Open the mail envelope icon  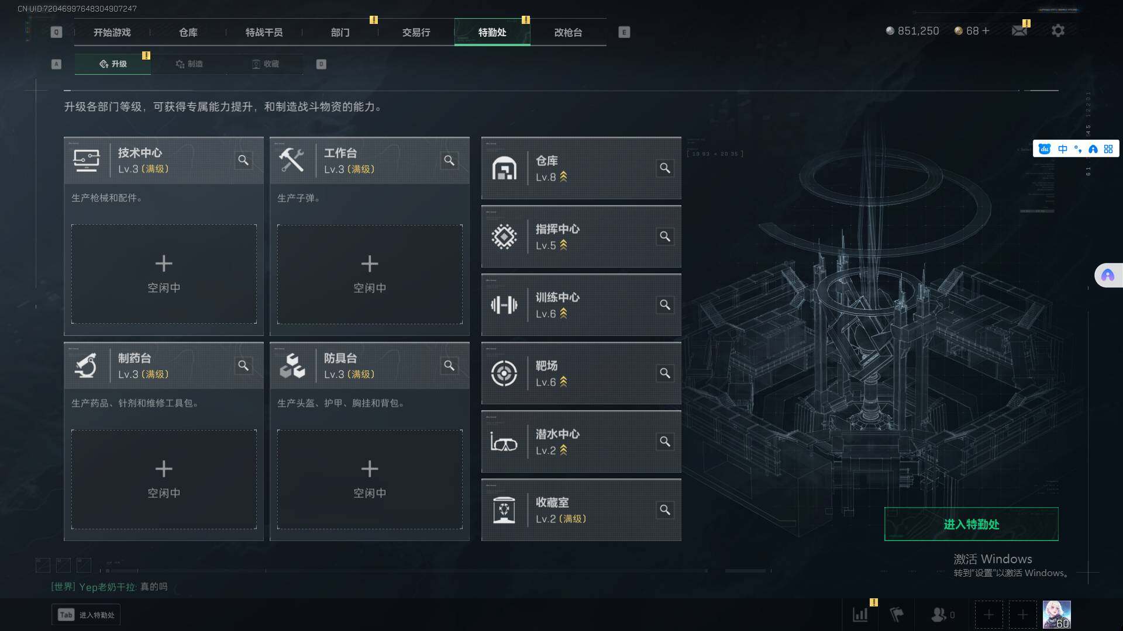(x=1019, y=30)
